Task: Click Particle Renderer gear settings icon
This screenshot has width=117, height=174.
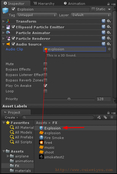Action: 109,38
